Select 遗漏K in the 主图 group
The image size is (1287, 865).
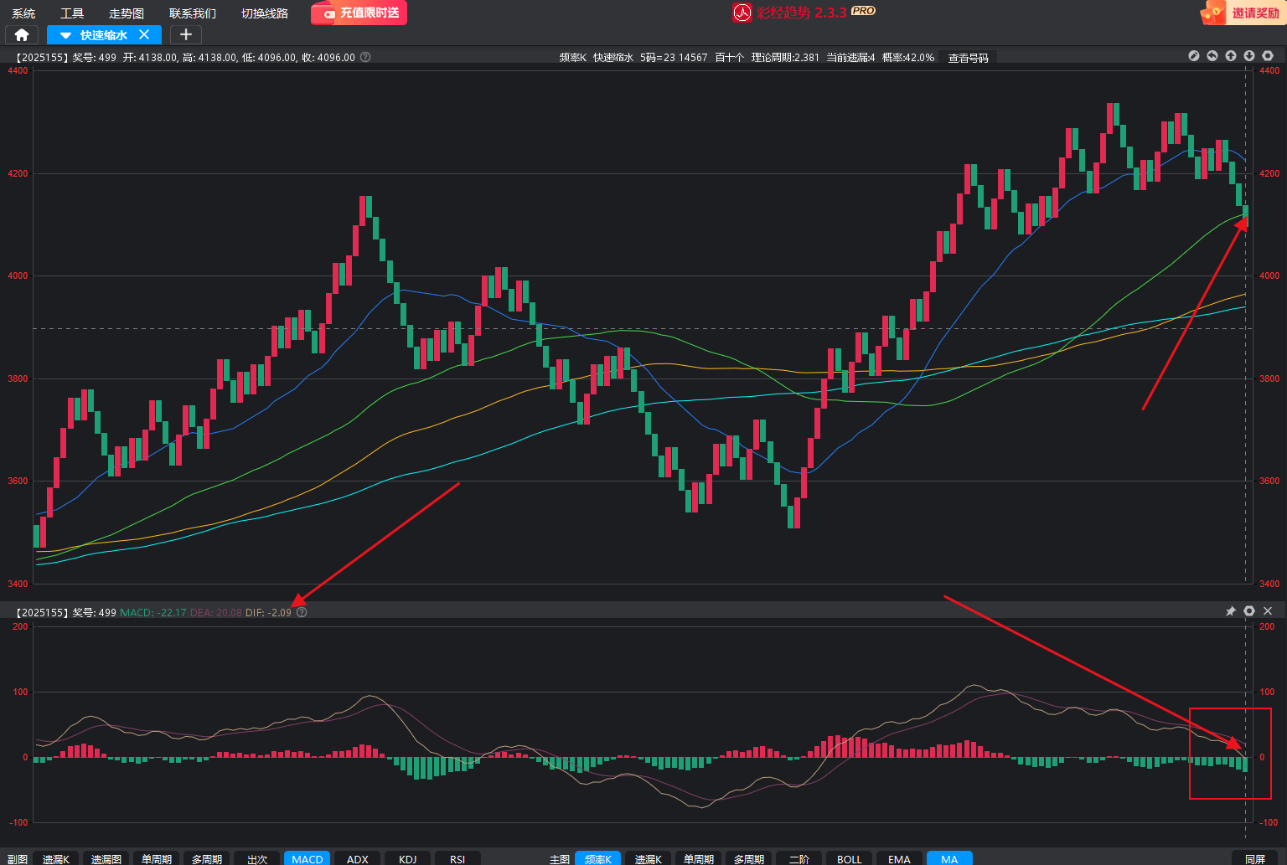click(649, 858)
